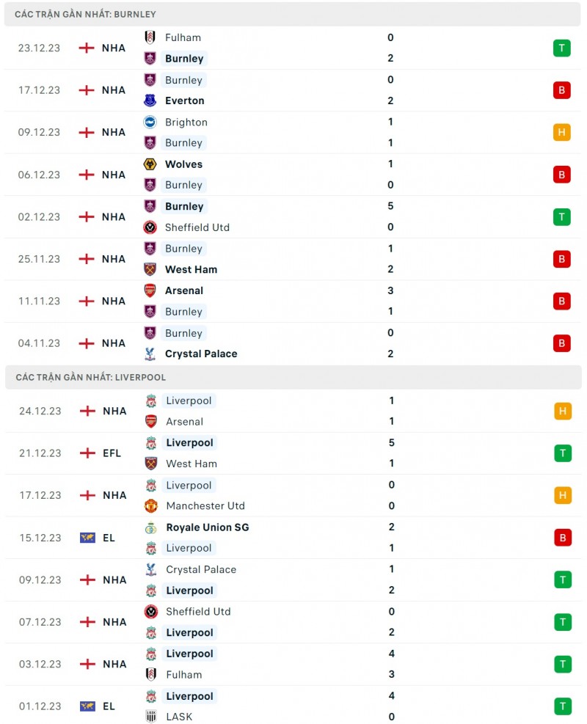Click orange H badge for Brighton-Burnley match
This screenshot has height=724, width=587.
pos(562,133)
